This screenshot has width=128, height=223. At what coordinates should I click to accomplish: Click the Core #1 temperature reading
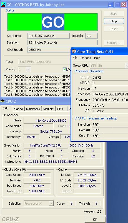(110, 136)
